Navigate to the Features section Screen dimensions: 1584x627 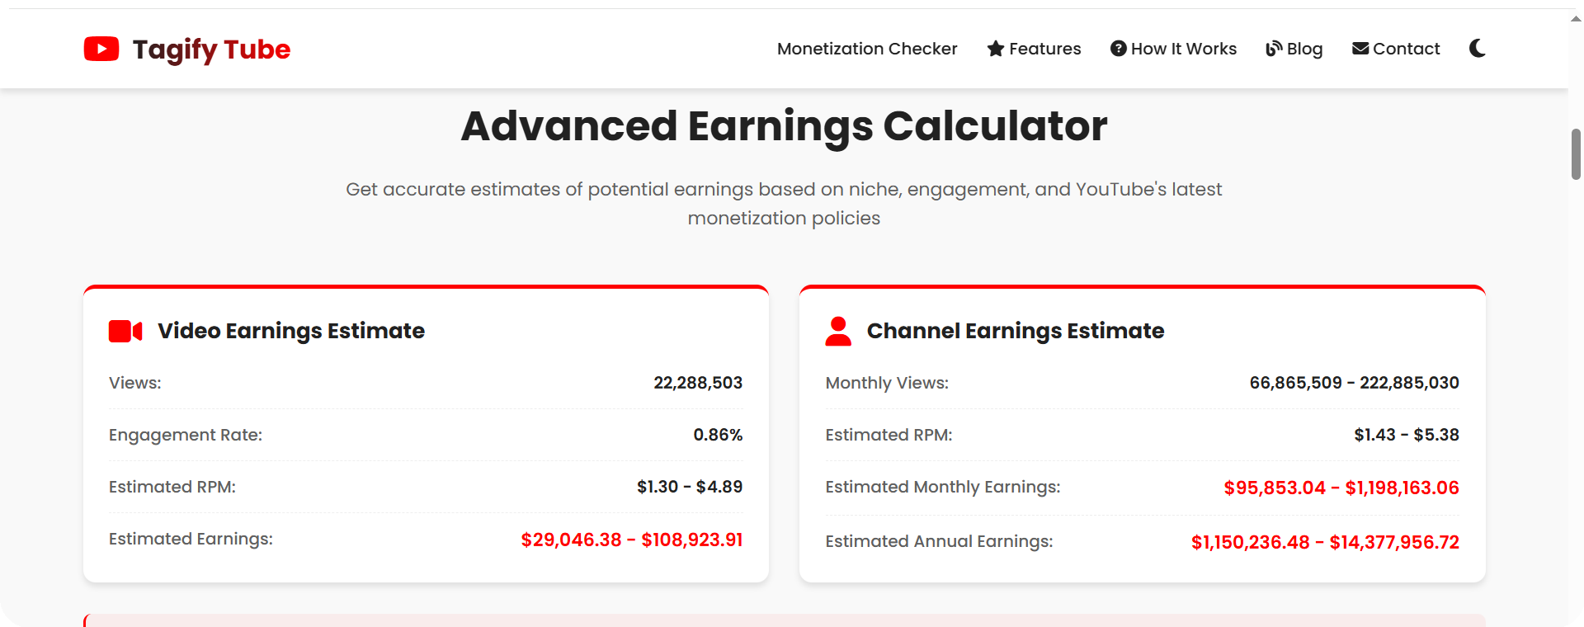point(1044,49)
